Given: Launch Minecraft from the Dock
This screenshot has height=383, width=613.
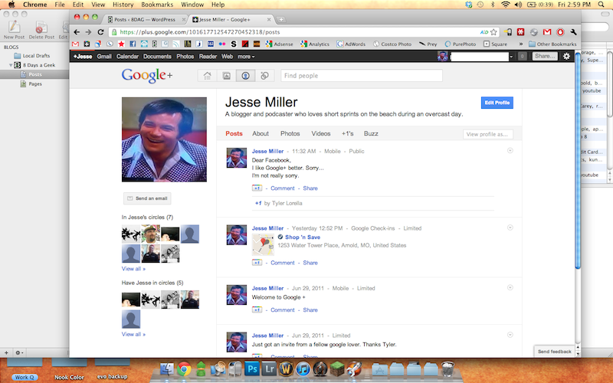Looking at the screenshot, I should 337,368.
